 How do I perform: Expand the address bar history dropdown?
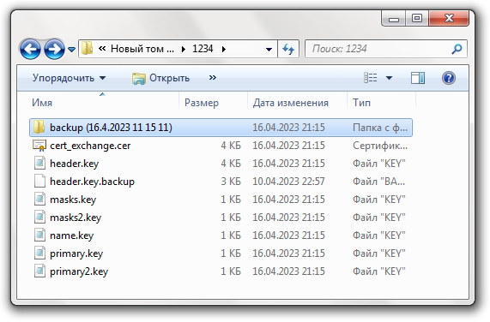coord(269,50)
